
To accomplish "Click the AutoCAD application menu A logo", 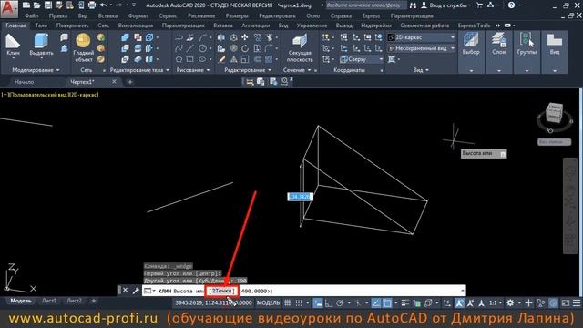I will pyautogui.click(x=8, y=8).
